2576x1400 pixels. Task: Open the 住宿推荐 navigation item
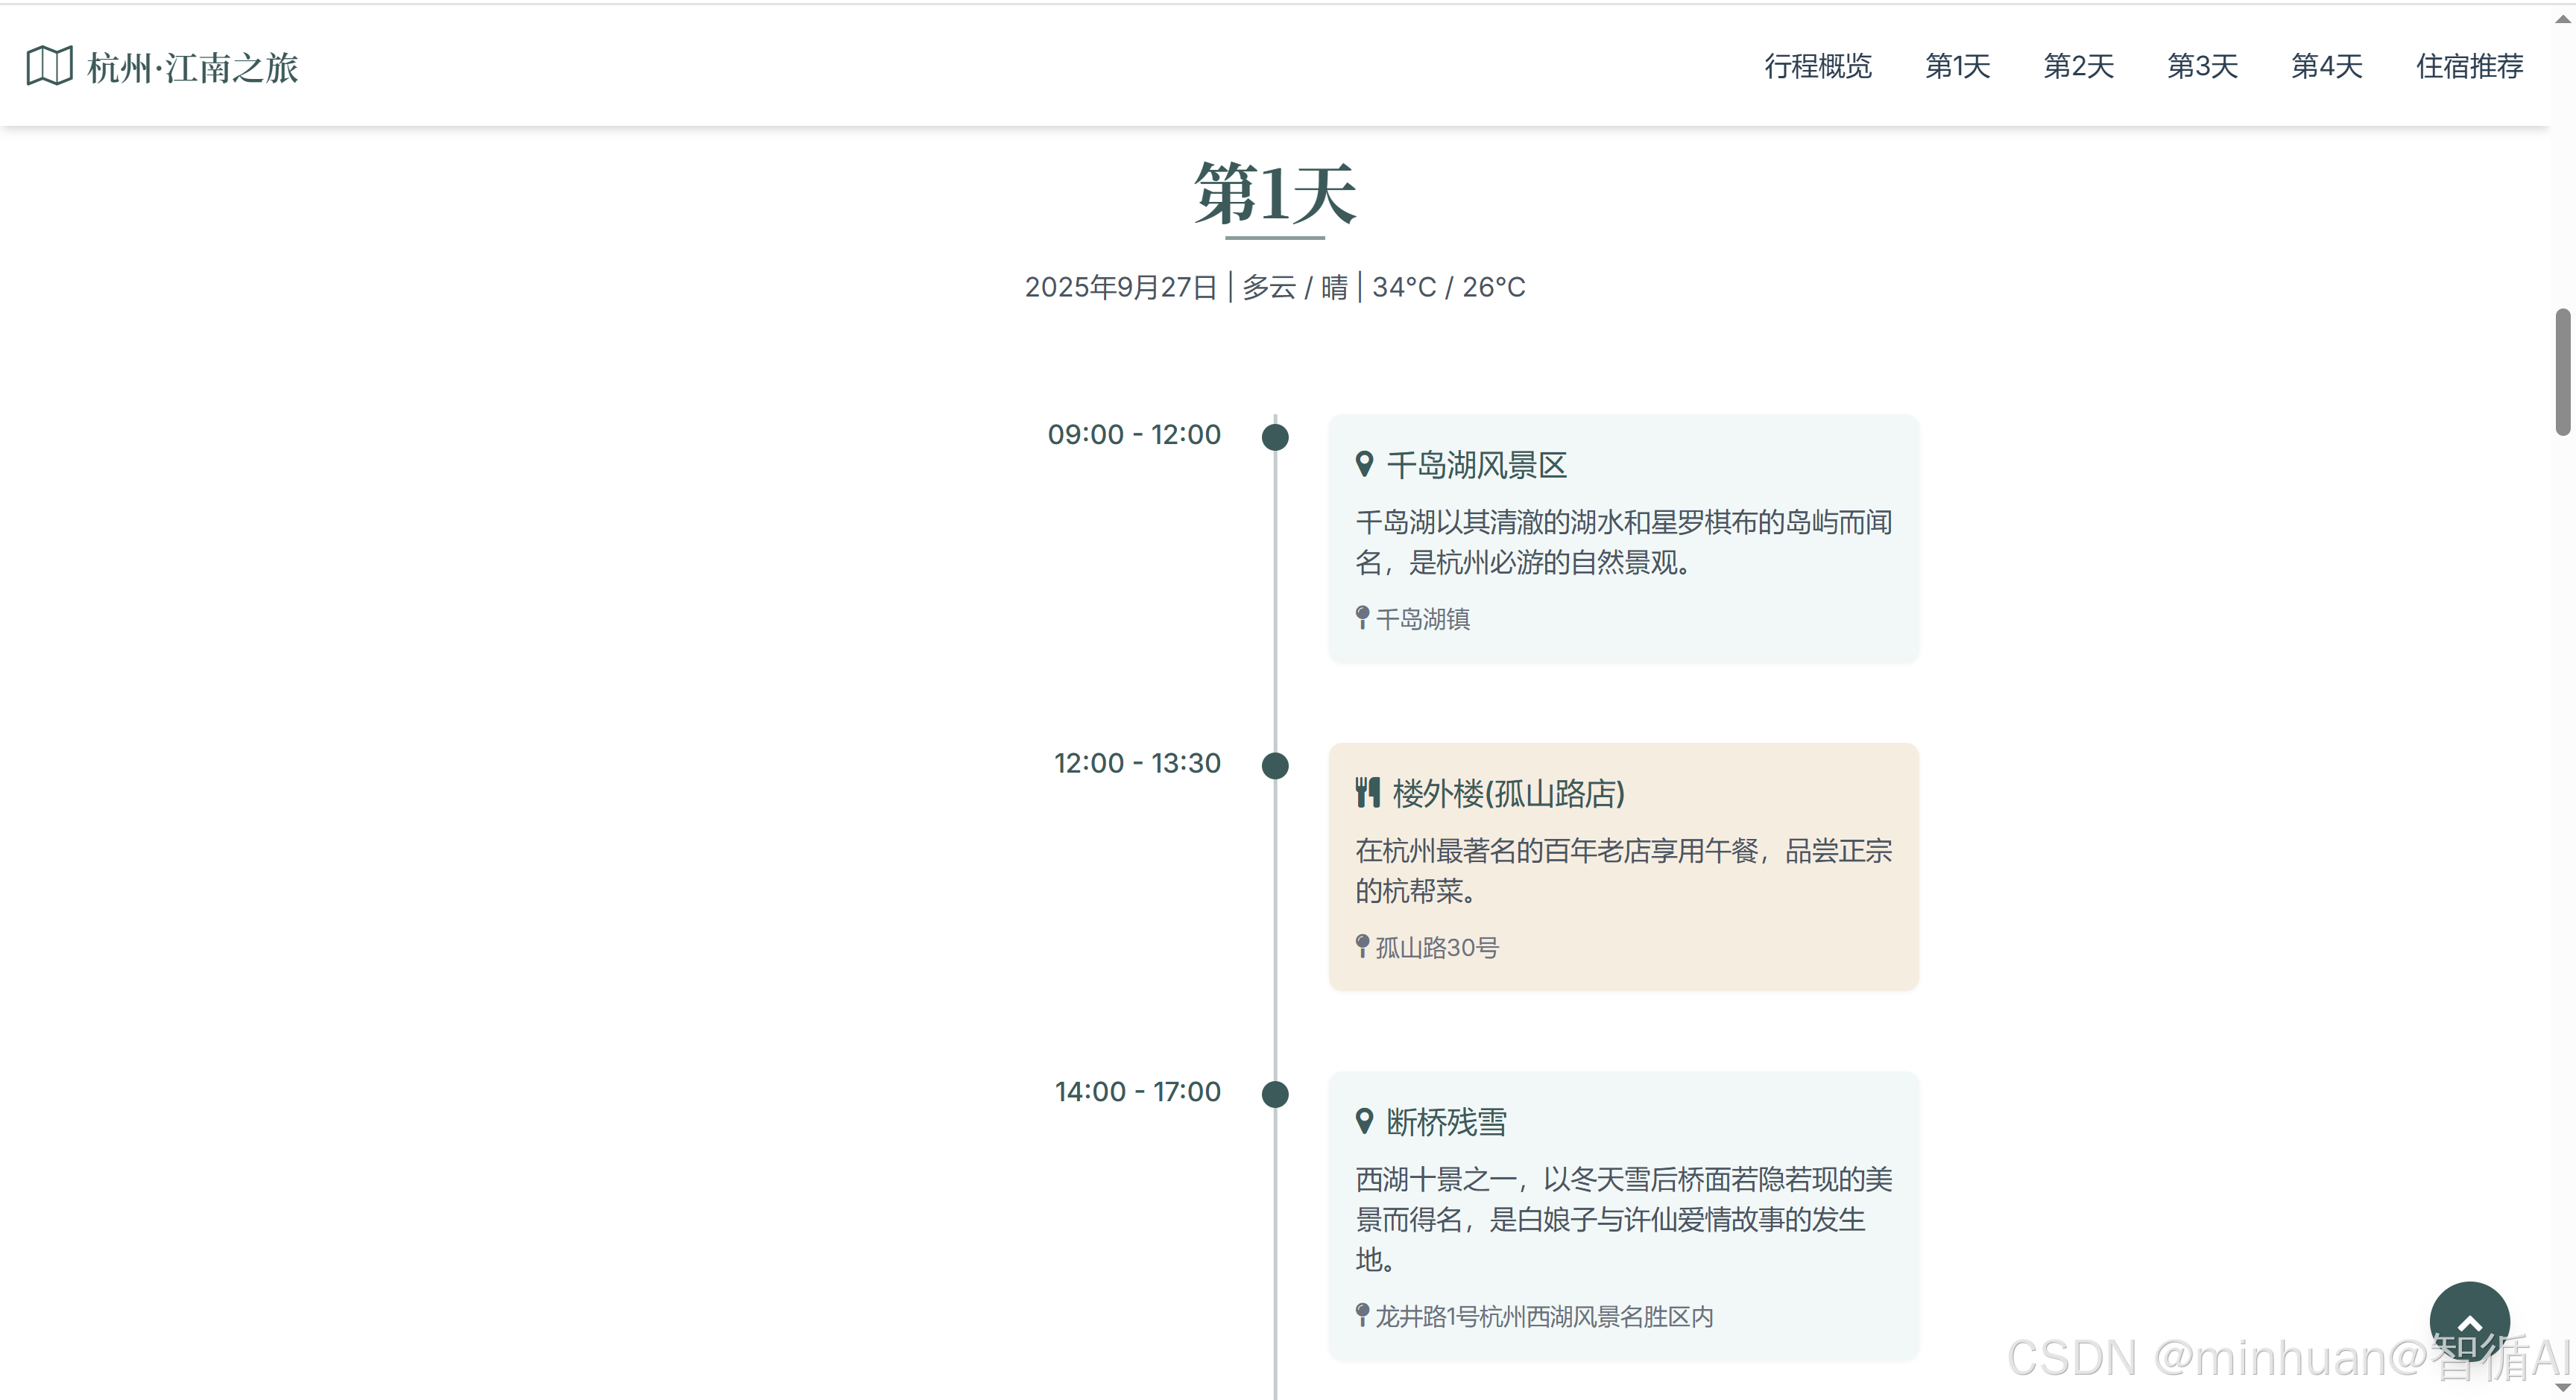click(2469, 66)
